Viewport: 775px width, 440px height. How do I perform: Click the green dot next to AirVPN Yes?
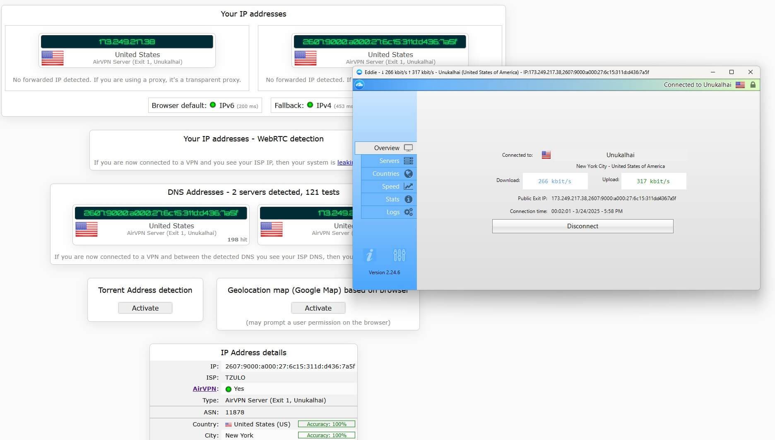tap(229, 389)
